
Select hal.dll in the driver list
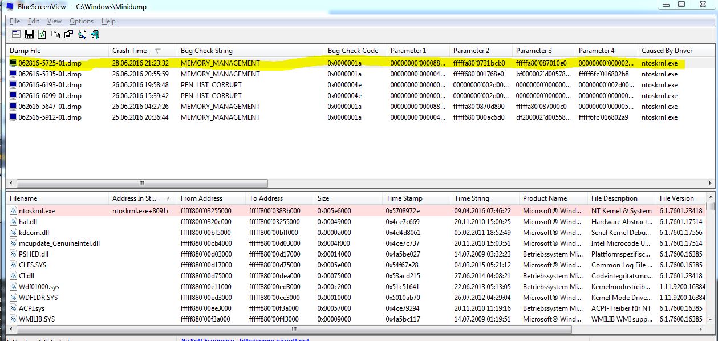27,222
